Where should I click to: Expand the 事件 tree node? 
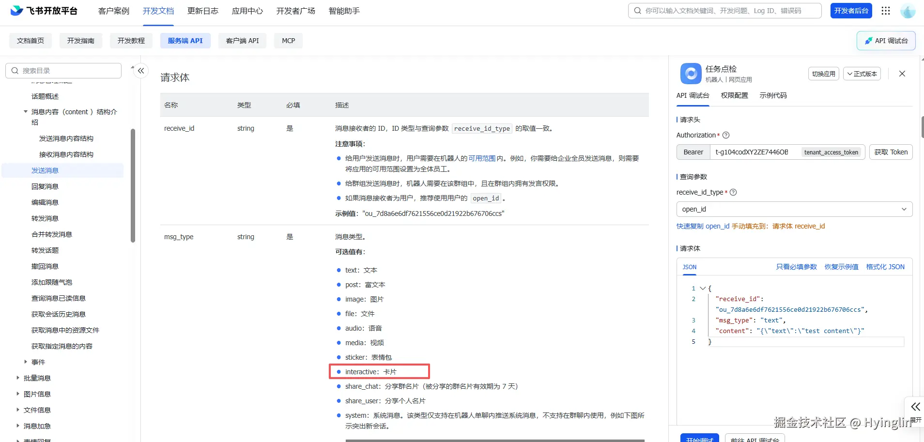click(26, 362)
